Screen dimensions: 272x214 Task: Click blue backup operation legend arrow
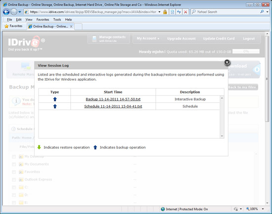[95, 147]
